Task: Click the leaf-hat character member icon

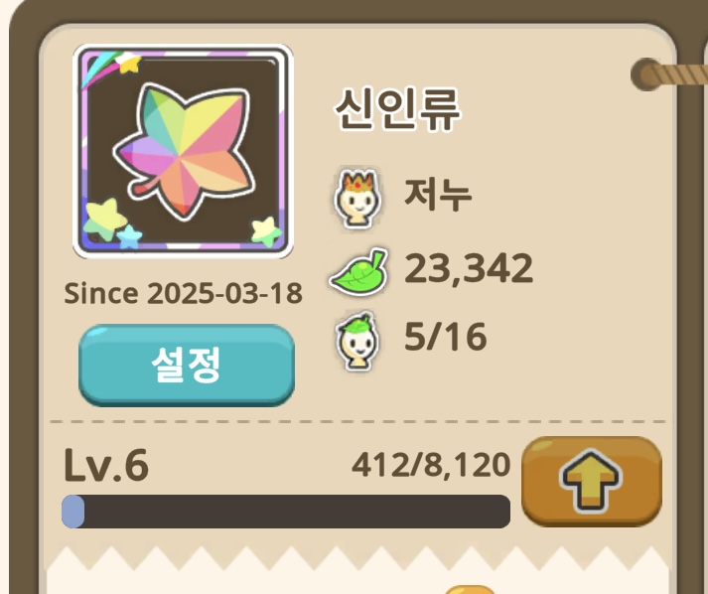Action: [x=356, y=341]
